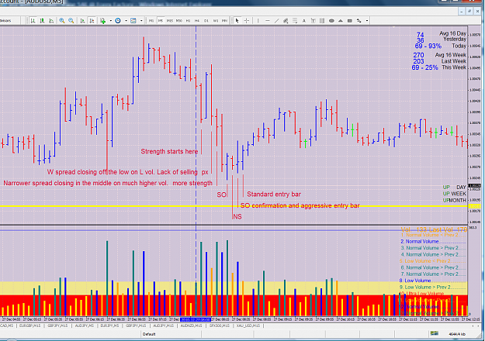Expand the templates dropdown arrow

141,21
